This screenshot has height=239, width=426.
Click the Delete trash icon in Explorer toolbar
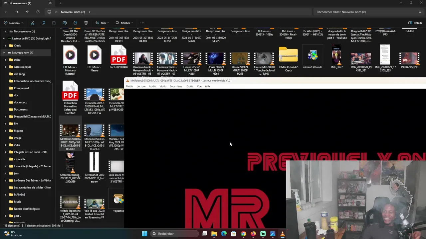pyautogui.click(x=86, y=23)
